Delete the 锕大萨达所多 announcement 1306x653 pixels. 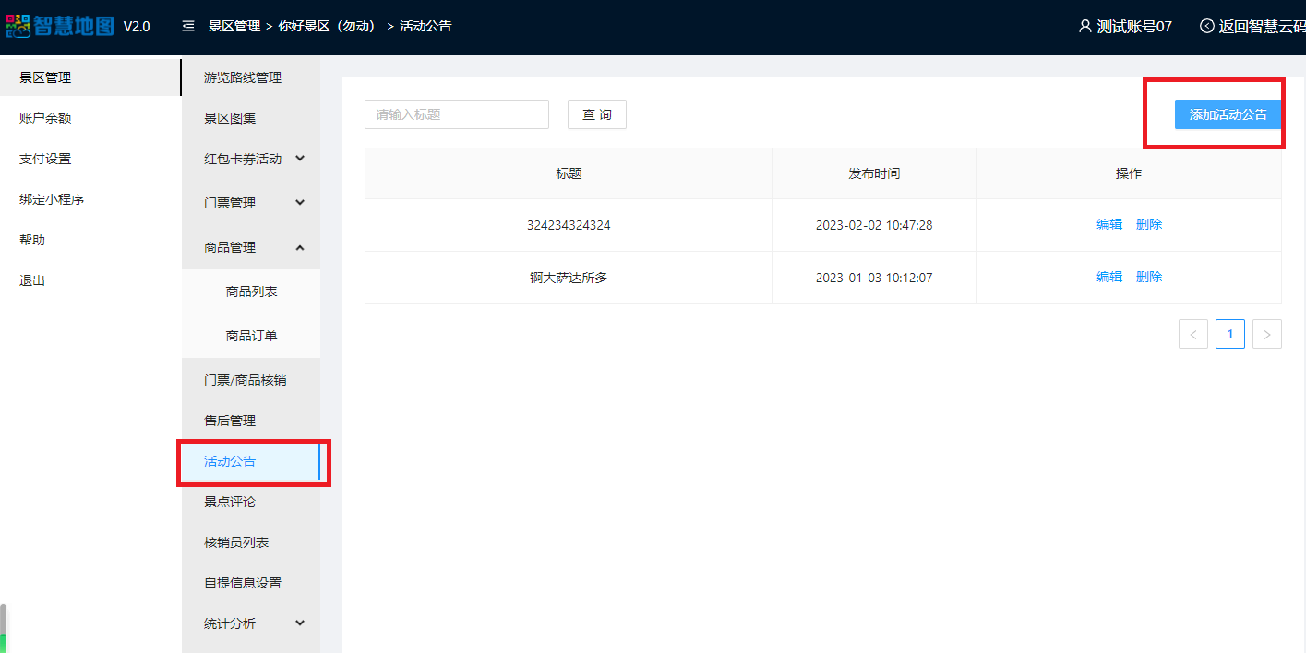(1149, 277)
